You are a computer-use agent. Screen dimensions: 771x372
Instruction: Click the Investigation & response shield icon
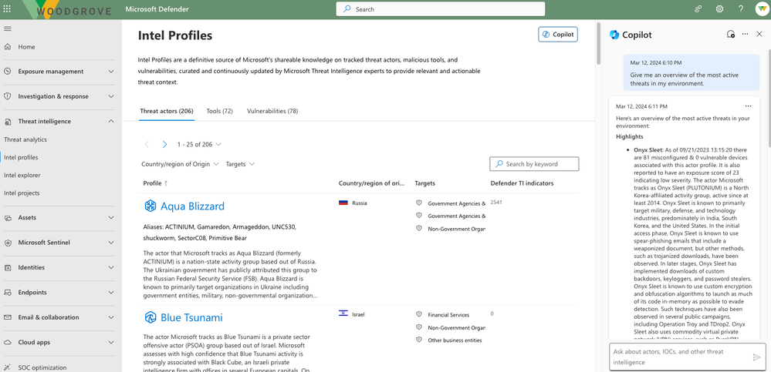coord(8,96)
